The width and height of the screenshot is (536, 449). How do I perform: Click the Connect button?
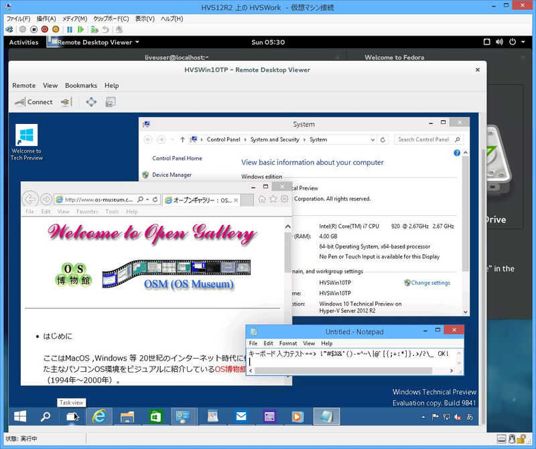pos(33,102)
